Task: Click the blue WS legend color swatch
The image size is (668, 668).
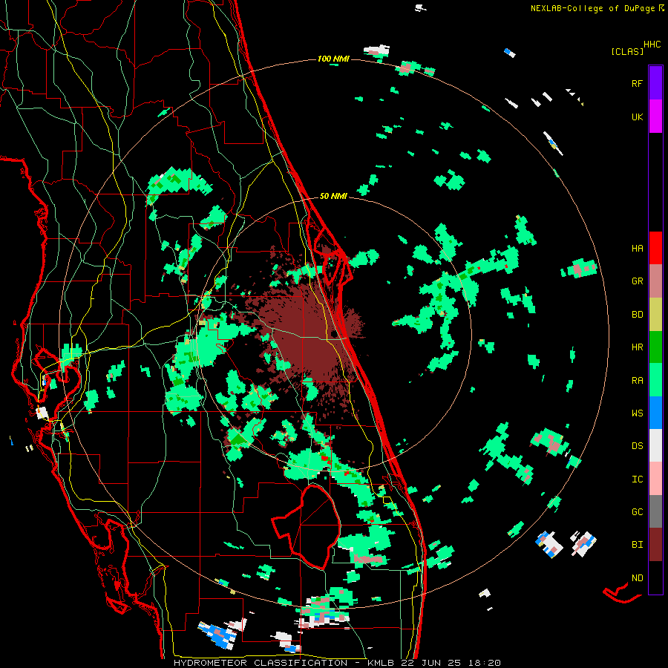Action: (x=655, y=413)
